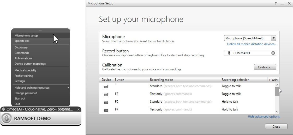Click the OmegaAI target icon in title bar
The height and width of the screenshot is (135, 293).
[3, 109]
